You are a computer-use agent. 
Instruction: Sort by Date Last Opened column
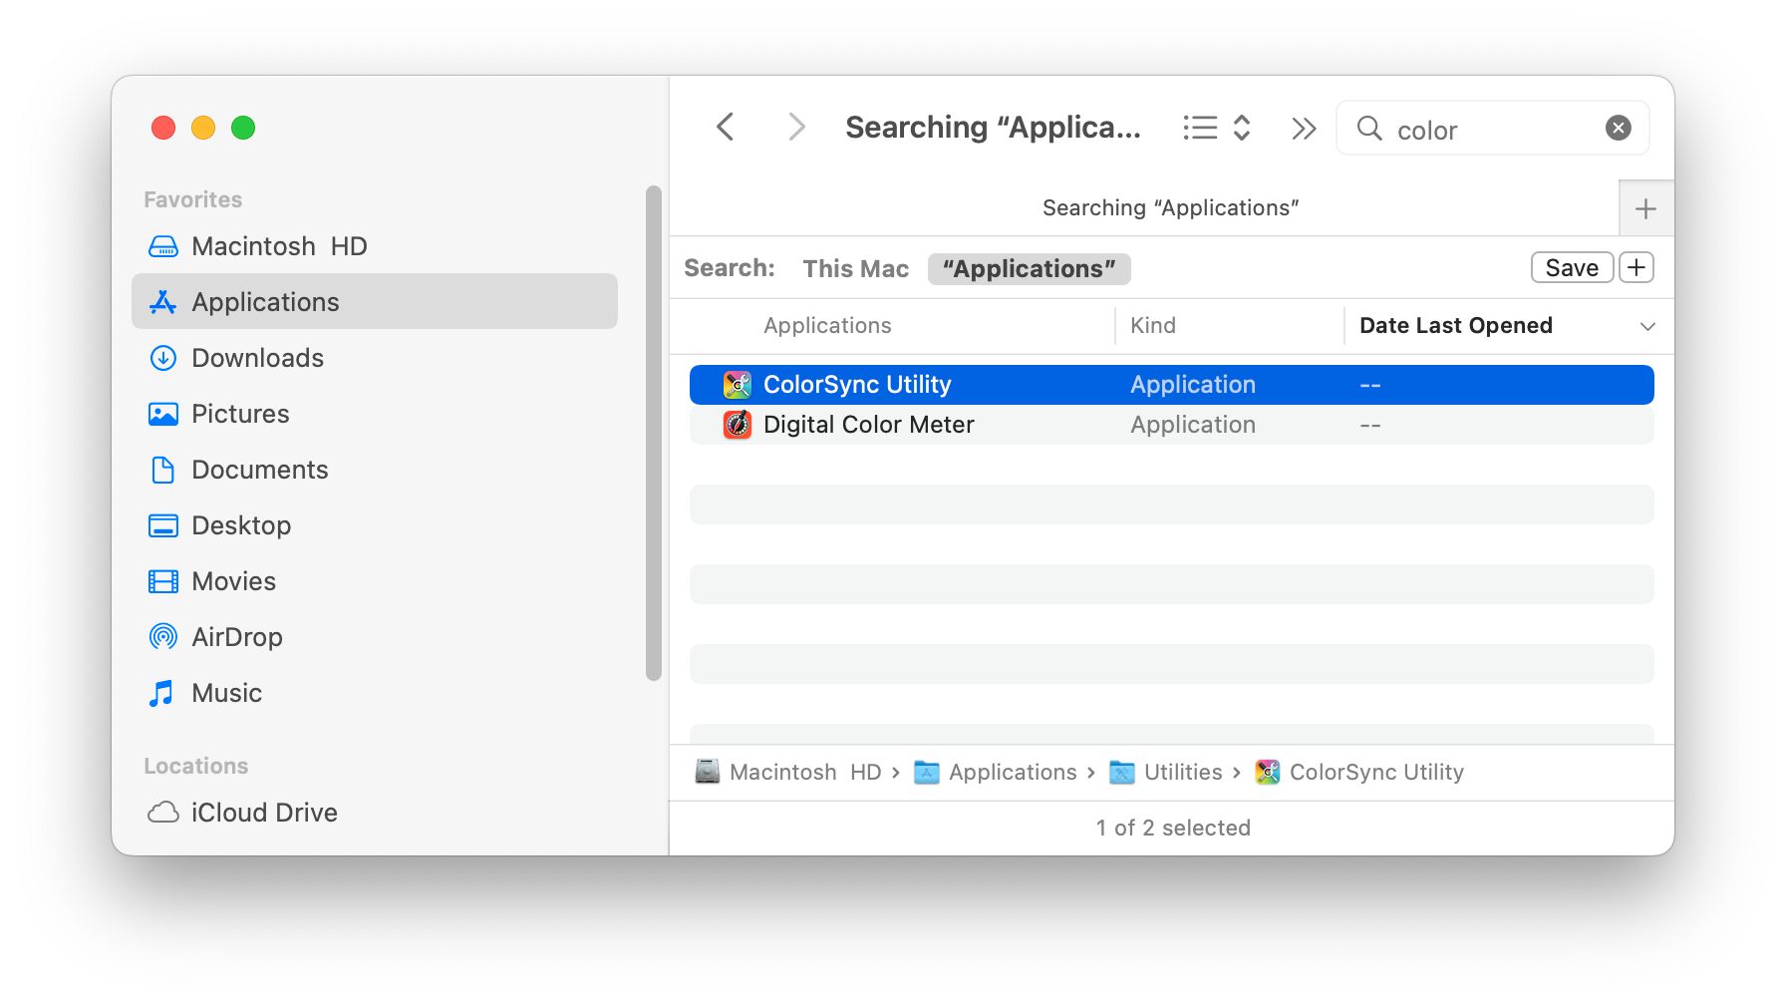point(1456,326)
